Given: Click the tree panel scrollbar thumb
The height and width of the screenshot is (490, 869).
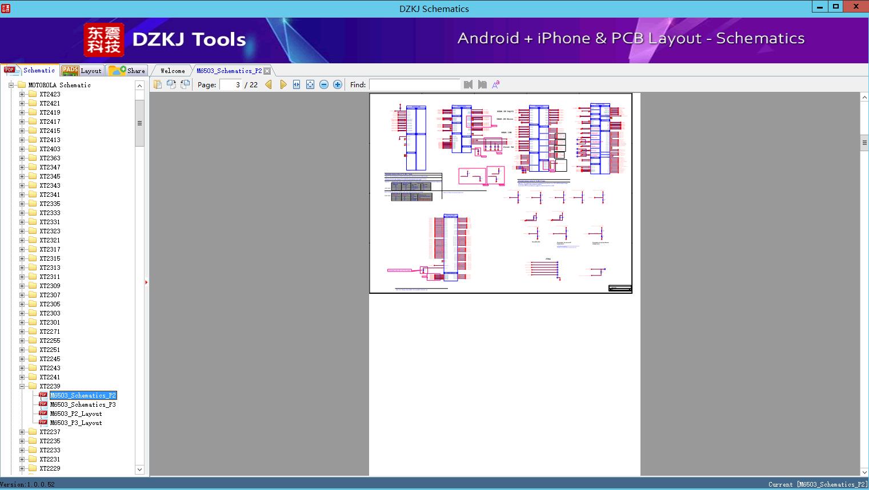Looking at the screenshot, I should tap(139, 123).
